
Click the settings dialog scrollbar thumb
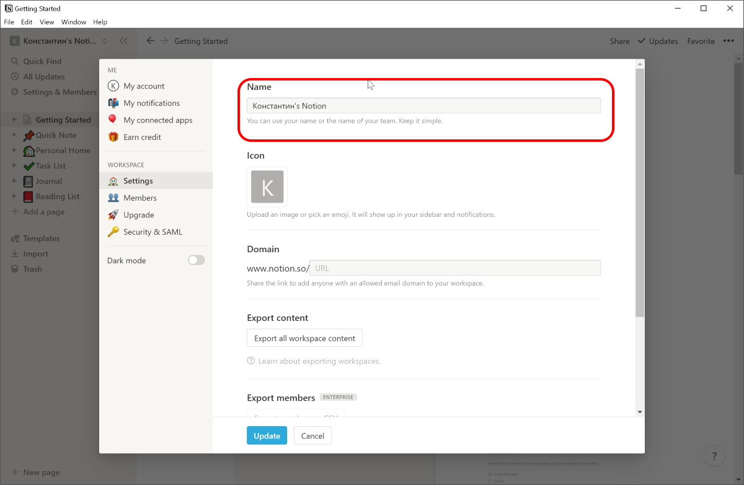640,193
